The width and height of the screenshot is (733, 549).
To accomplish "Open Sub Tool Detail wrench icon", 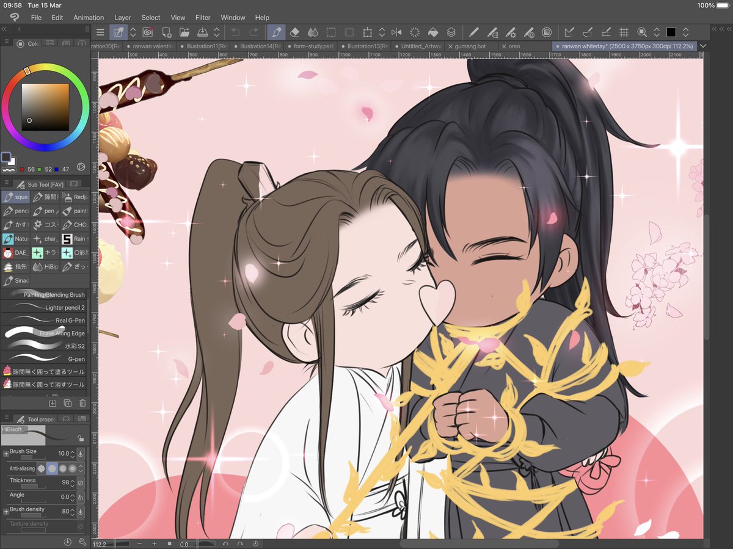I will [x=82, y=542].
